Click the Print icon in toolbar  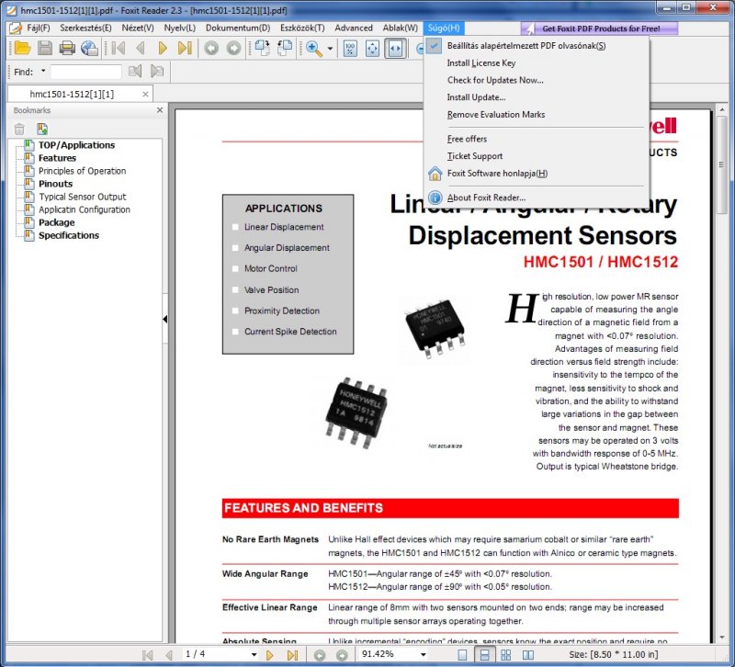(67, 49)
